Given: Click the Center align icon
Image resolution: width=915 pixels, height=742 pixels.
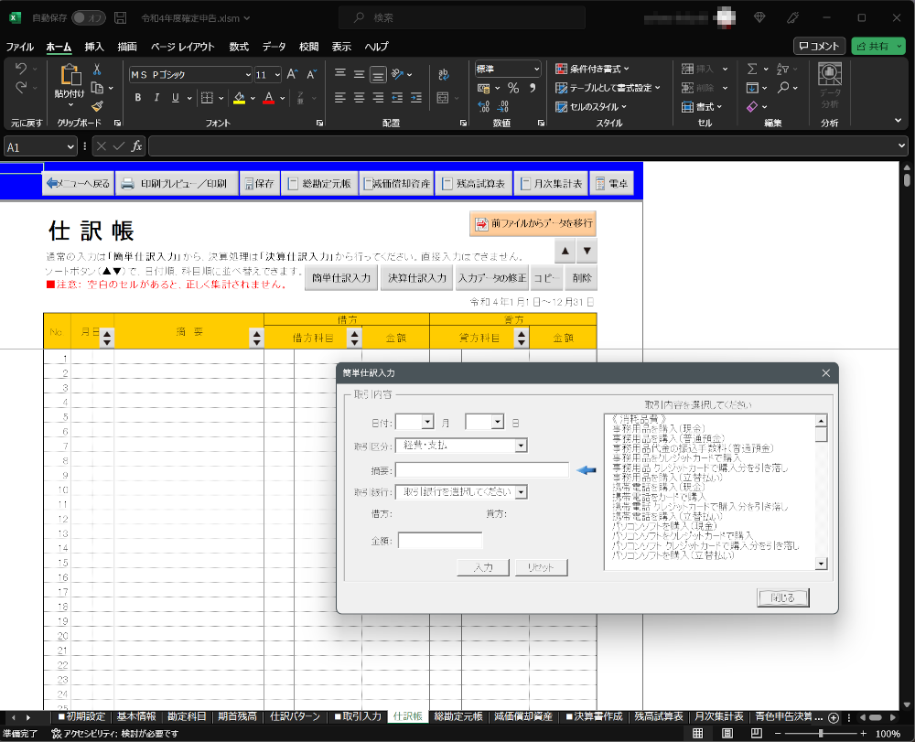Looking at the screenshot, I should tap(359, 97).
